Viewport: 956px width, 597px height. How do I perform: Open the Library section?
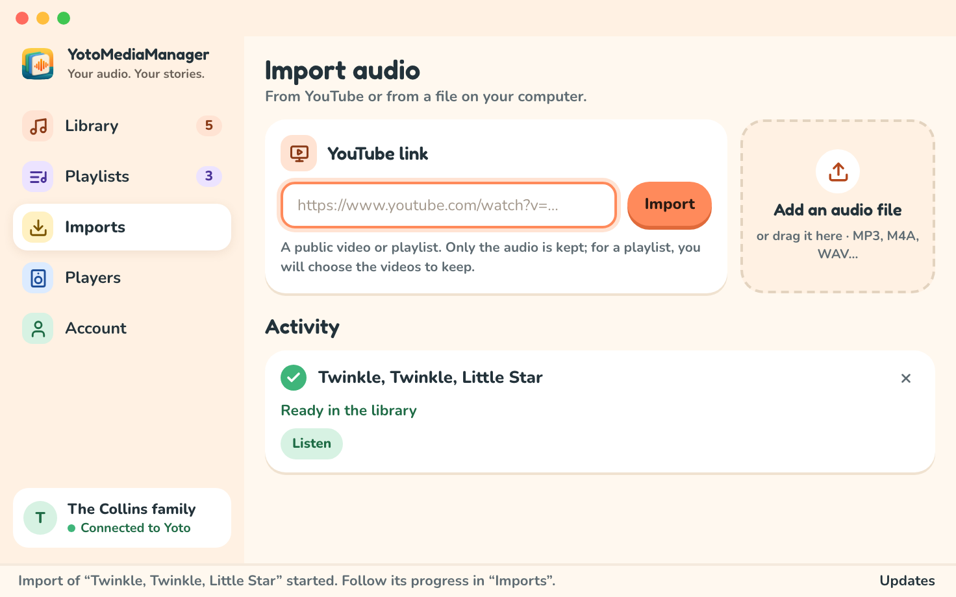122,126
